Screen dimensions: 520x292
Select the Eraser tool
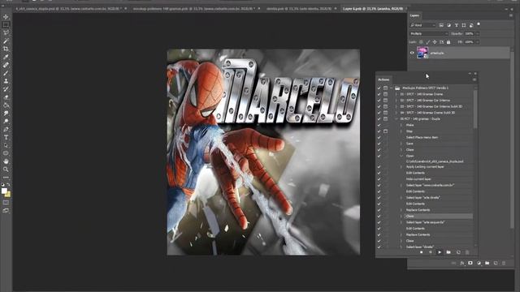coord(6,97)
